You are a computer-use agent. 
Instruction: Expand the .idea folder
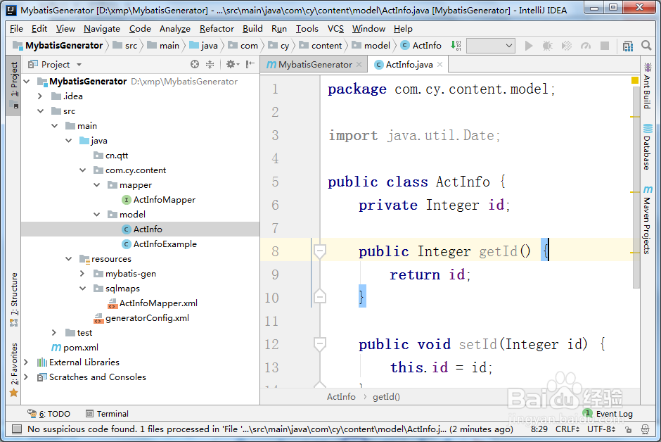[x=40, y=96]
